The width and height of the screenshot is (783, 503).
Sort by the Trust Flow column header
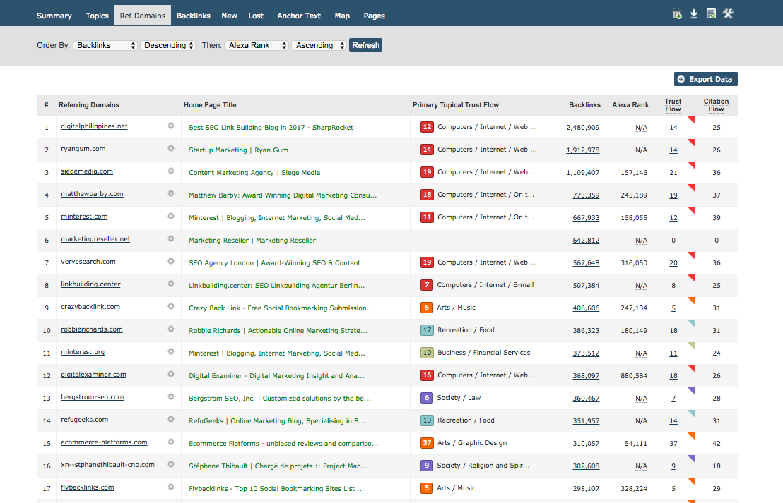pos(673,105)
